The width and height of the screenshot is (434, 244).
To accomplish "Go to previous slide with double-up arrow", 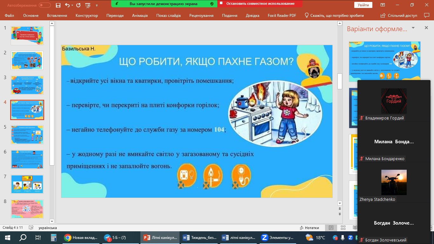I will (340, 209).
